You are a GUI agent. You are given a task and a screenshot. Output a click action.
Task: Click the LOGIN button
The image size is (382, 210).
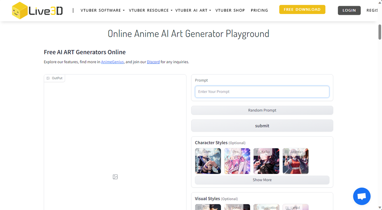point(349,10)
